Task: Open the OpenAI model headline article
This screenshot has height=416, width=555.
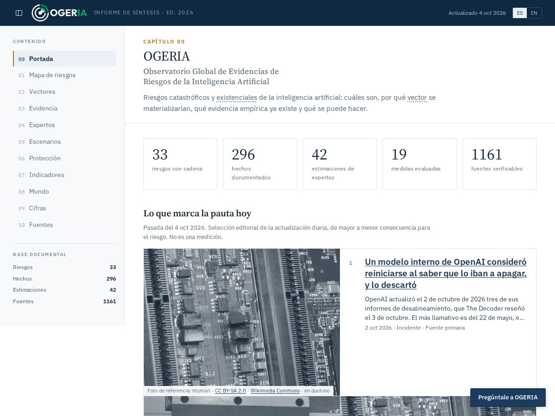Action: (x=446, y=273)
